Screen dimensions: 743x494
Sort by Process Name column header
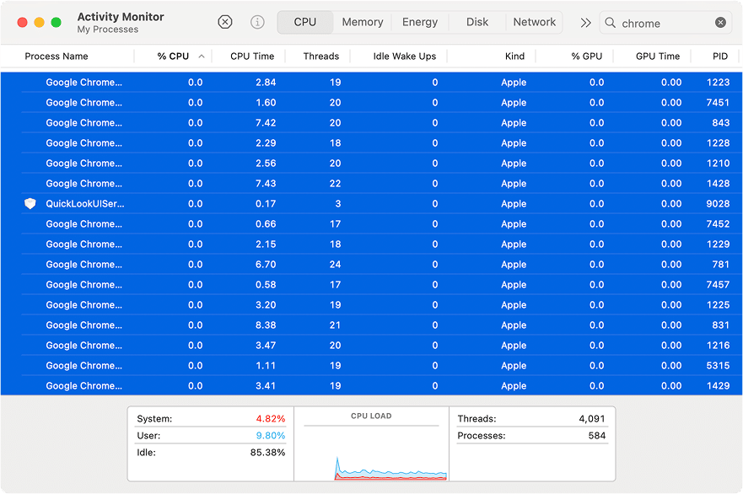(x=57, y=56)
